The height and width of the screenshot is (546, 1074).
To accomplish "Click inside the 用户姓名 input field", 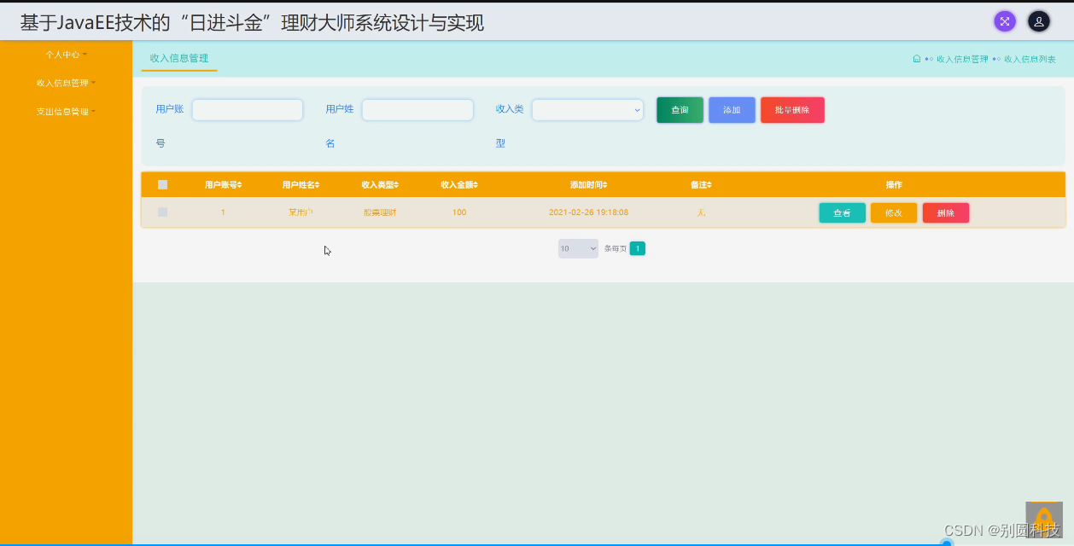I will [x=417, y=109].
